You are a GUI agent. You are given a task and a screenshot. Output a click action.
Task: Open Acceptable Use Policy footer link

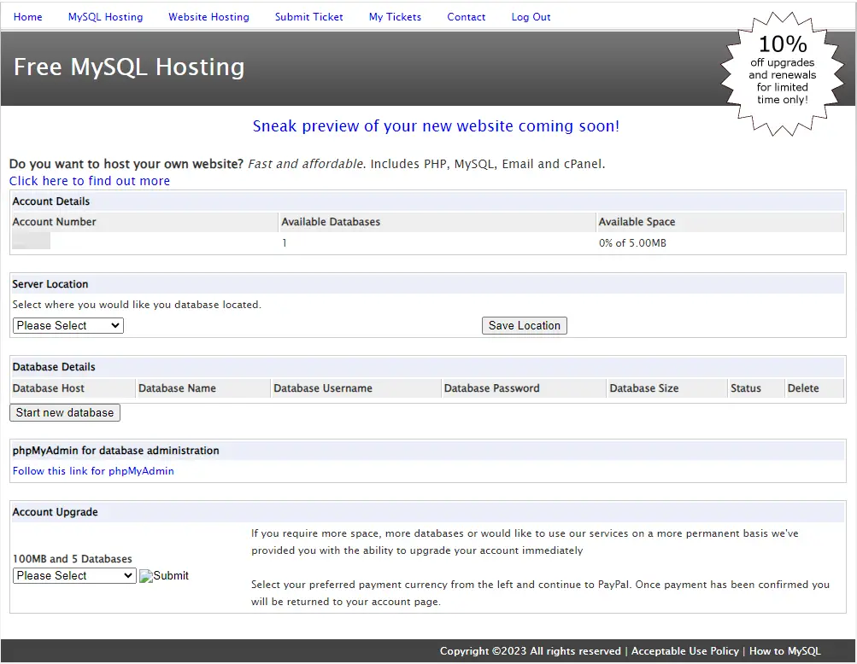pos(685,651)
